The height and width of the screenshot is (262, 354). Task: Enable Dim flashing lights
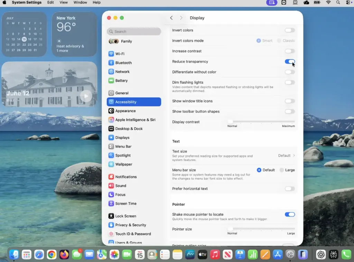click(x=290, y=82)
